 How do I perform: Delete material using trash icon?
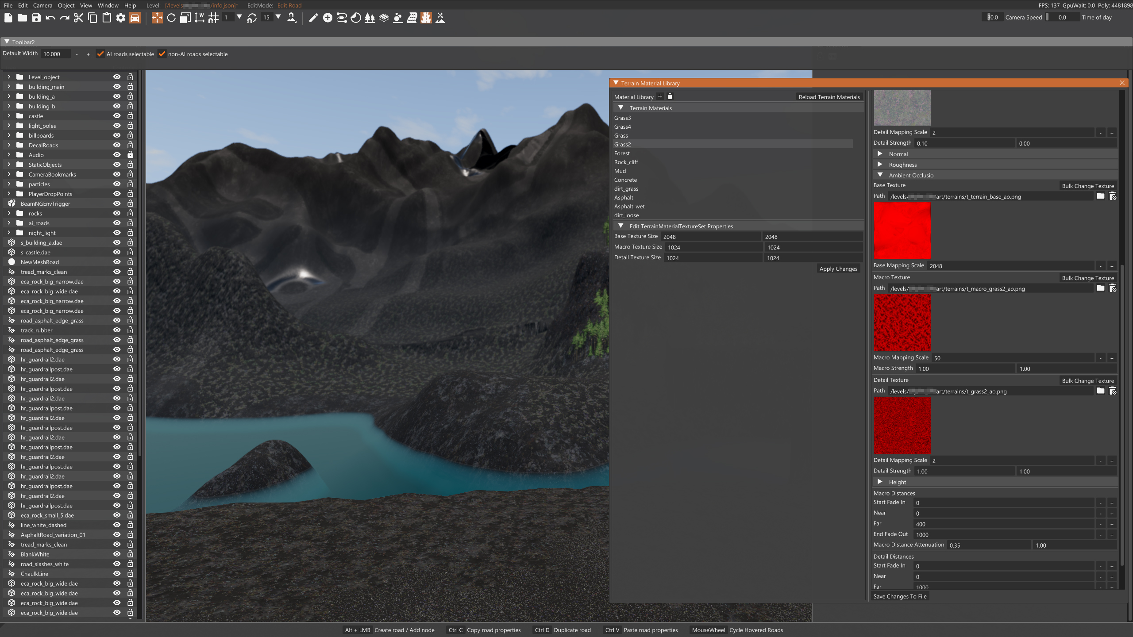(670, 96)
